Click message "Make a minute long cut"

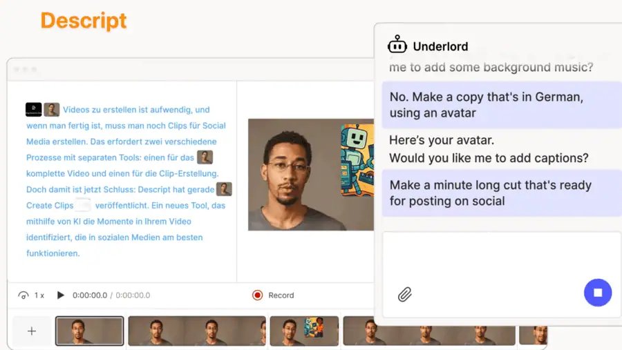pyautogui.click(x=502, y=193)
